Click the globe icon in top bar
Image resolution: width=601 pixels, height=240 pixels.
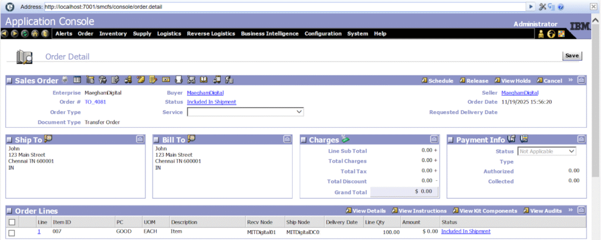pos(551,34)
